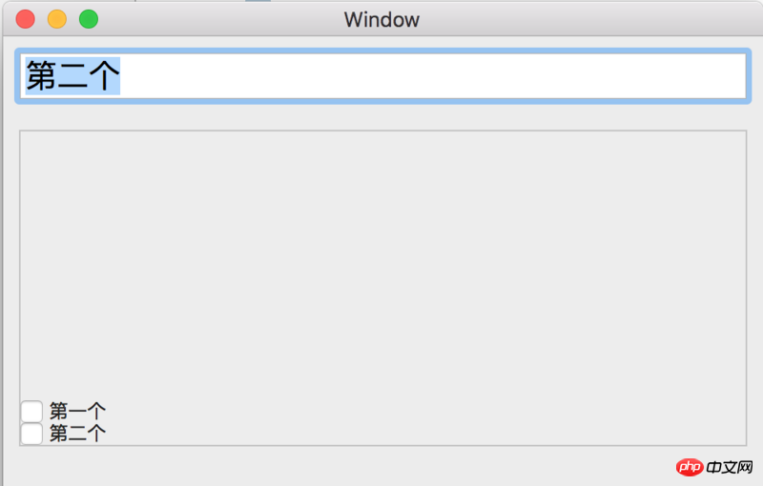Click the red php logo badge
763x486 pixels.
pyautogui.click(x=689, y=467)
